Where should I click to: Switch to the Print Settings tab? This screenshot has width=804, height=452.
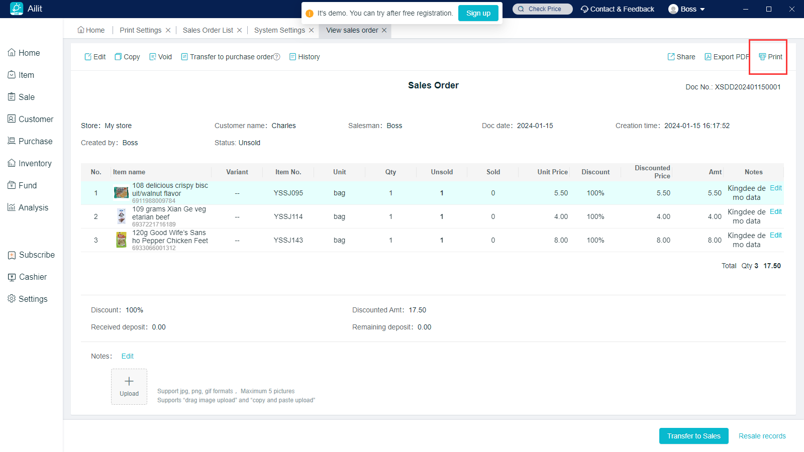coord(140,30)
